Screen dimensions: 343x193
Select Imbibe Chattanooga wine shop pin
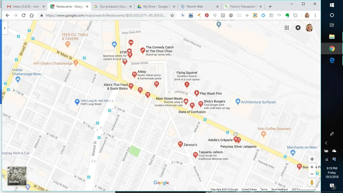(18, 80)
